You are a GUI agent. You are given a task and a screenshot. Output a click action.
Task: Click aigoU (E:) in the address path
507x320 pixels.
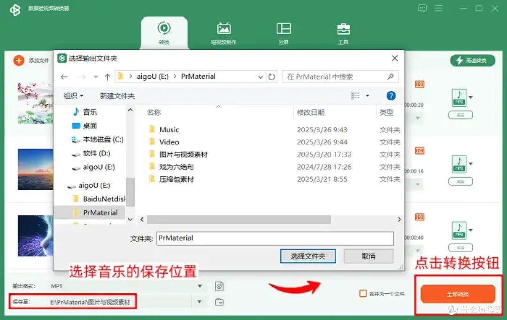click(x=153, y=76)
